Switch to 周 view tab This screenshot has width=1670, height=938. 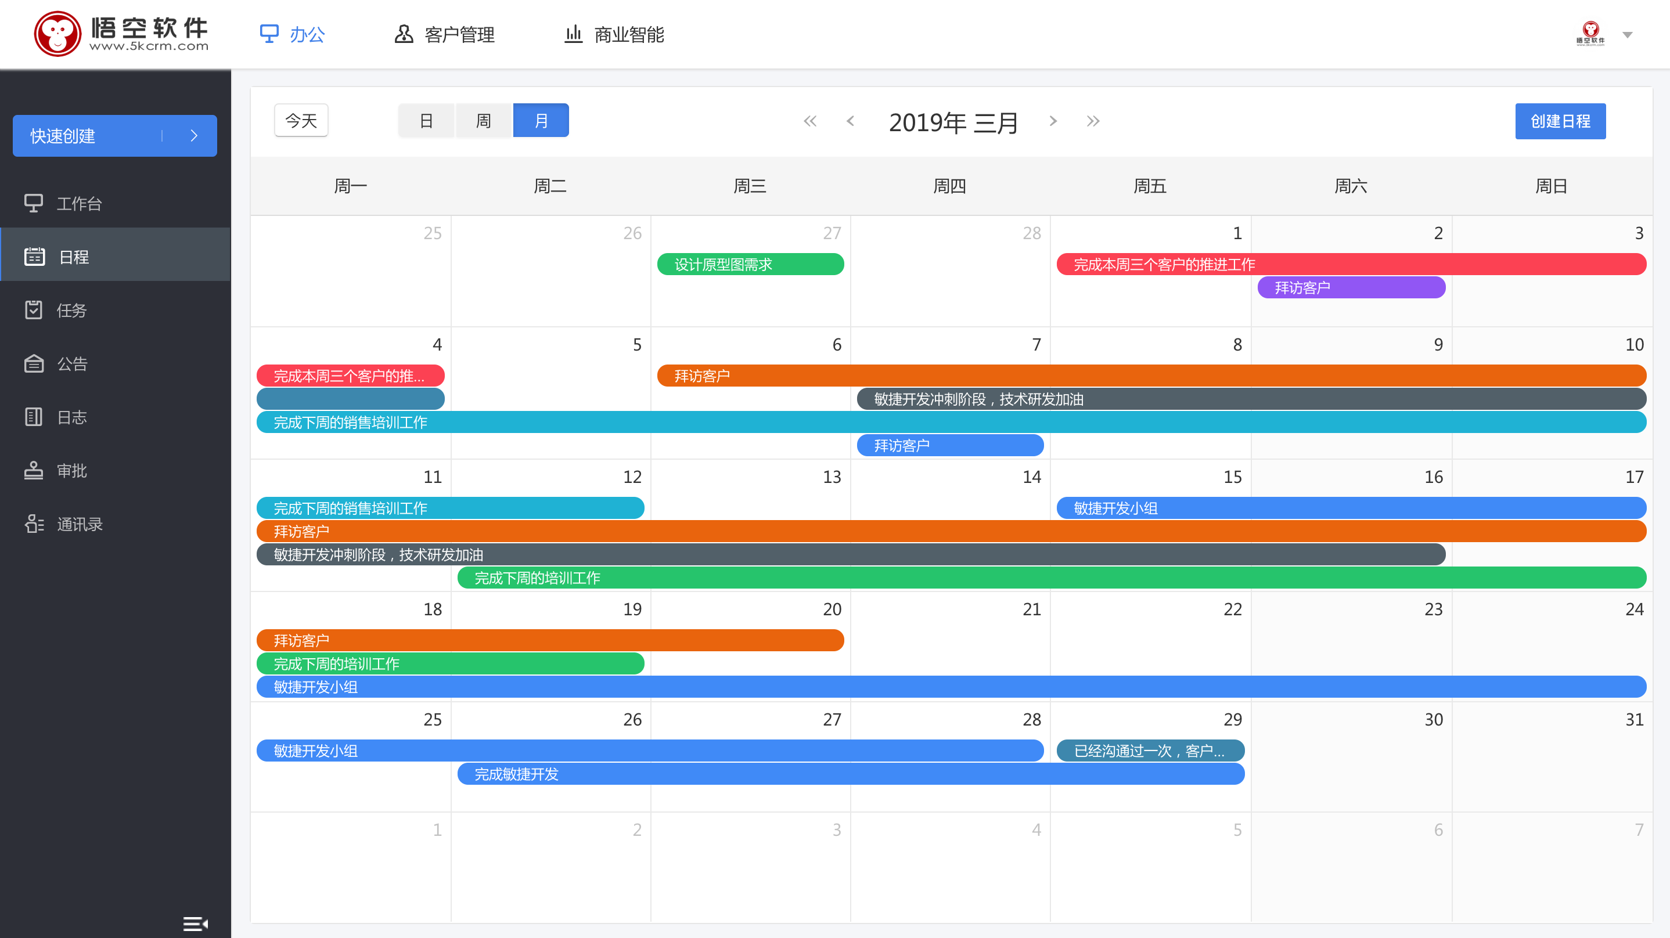483,120
